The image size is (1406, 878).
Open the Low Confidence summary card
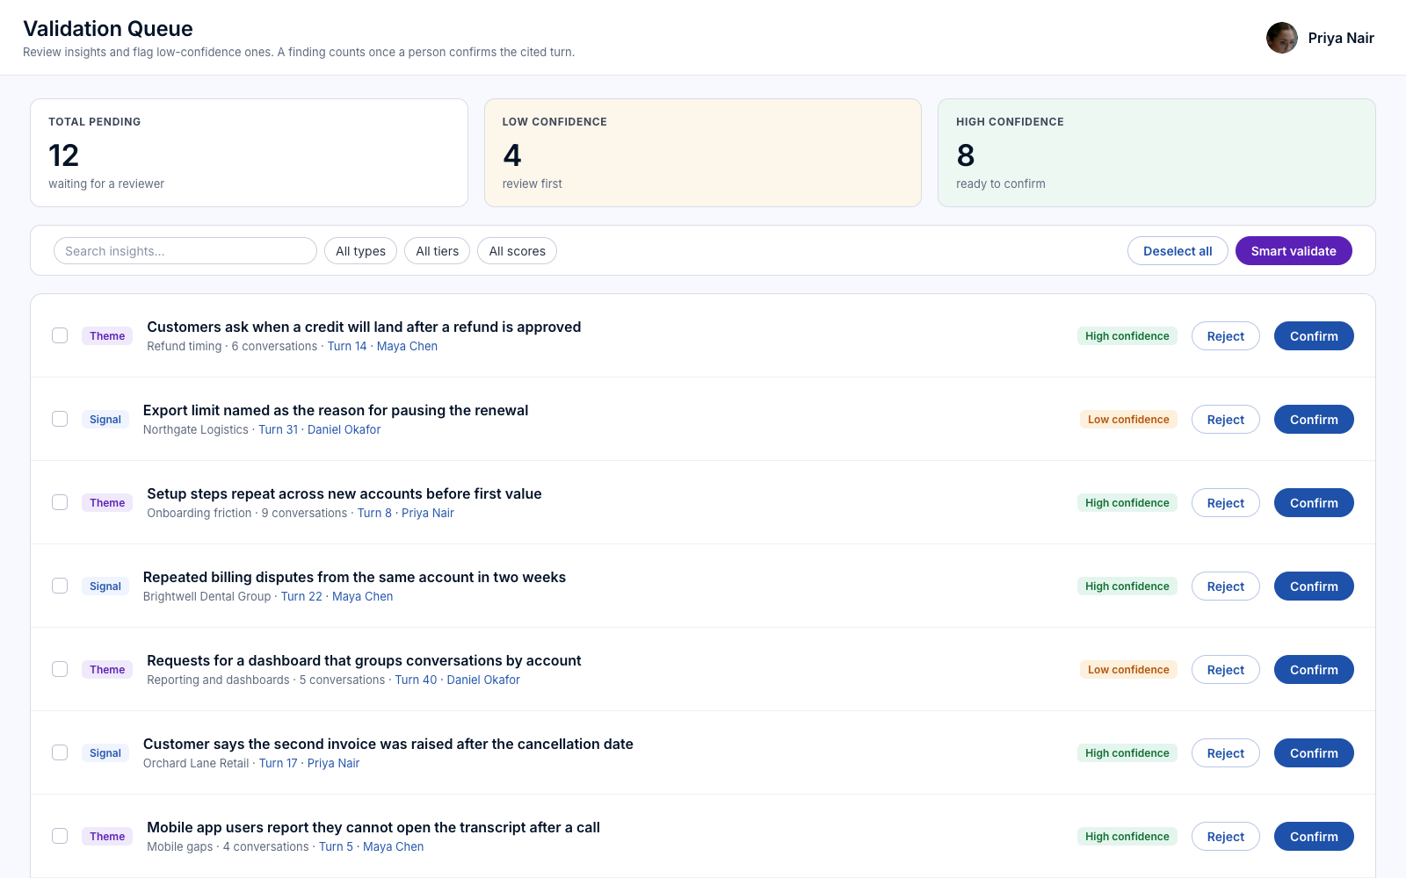click(x=703, y=153)
